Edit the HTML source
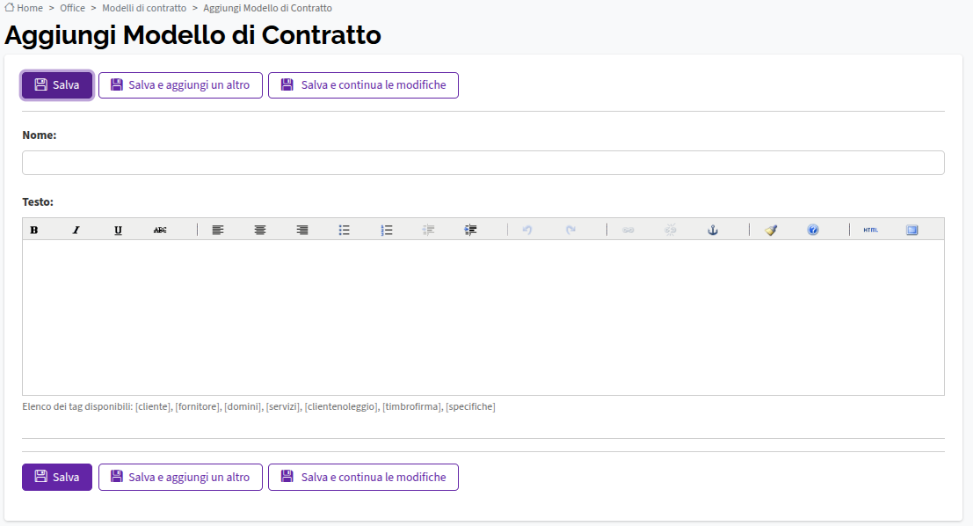 [871, 230]
